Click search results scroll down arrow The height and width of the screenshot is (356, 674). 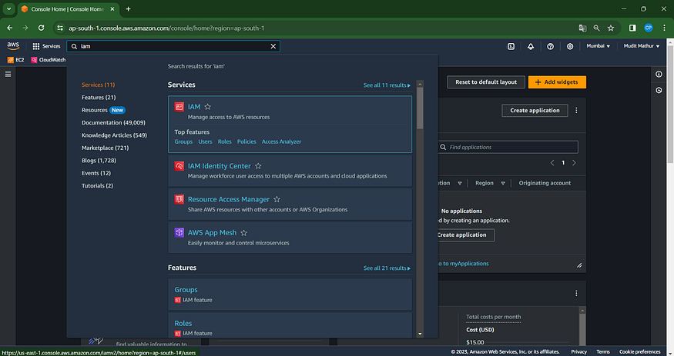point(420,334)
